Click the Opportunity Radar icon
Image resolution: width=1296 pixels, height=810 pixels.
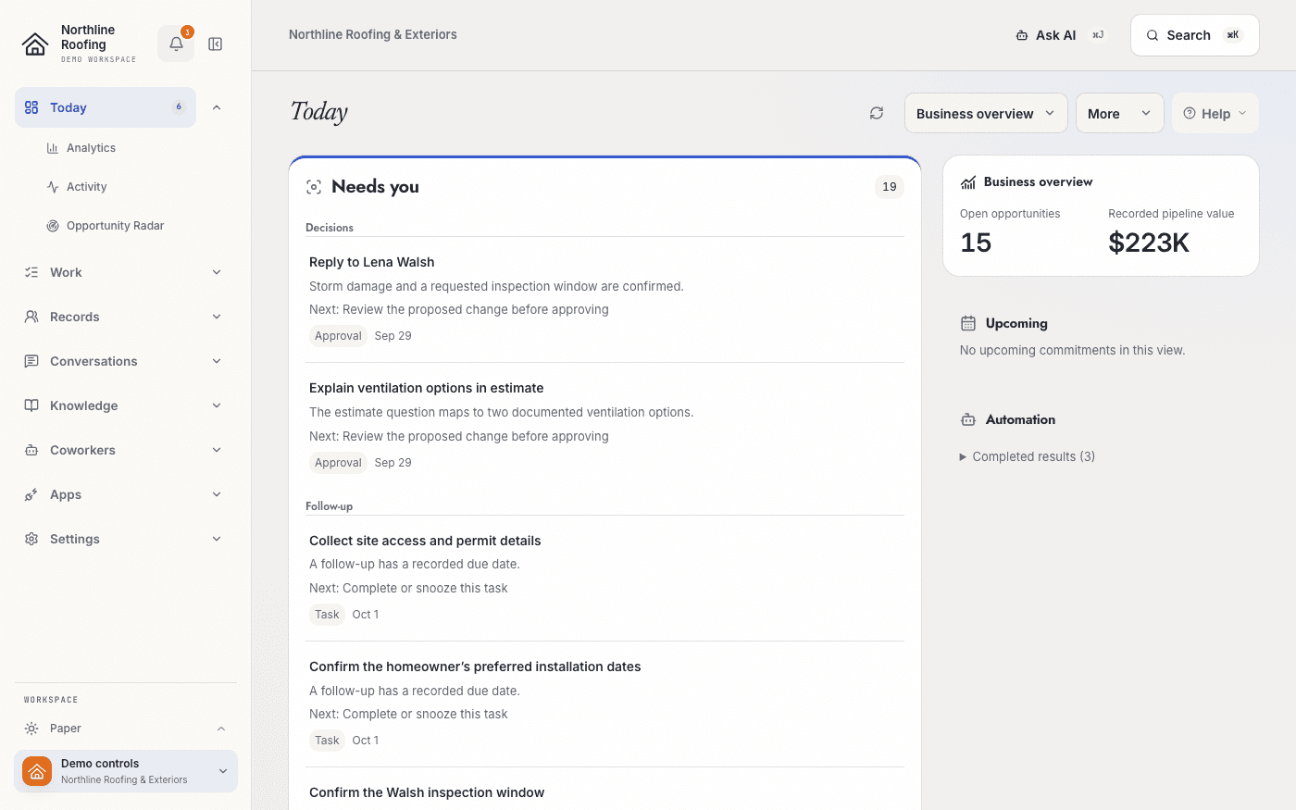click(53, 226)
